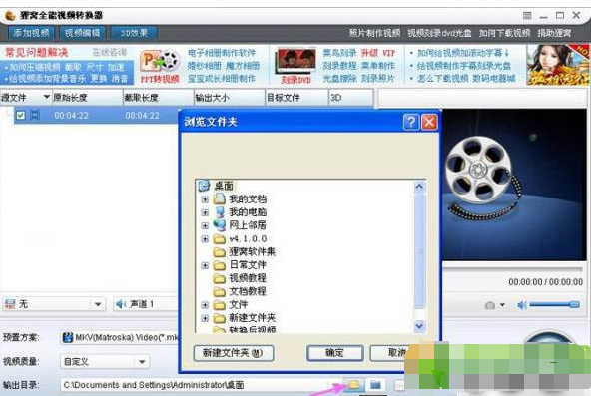Open the 源文件 column dropdown arrow
591x396 pixels.
click(46, 97)
